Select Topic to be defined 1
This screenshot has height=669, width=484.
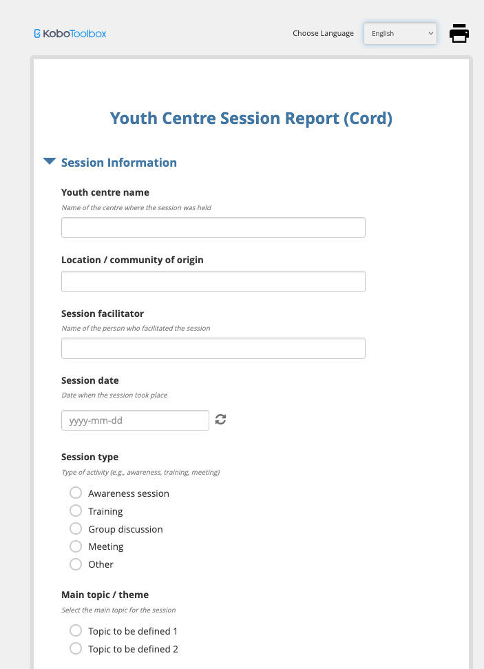tap(76, 631)
